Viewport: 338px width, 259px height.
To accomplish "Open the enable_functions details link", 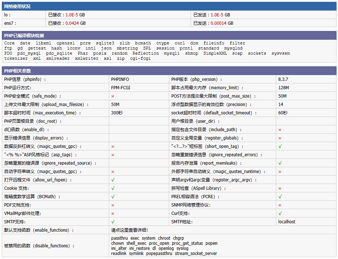I will (130, 230).
